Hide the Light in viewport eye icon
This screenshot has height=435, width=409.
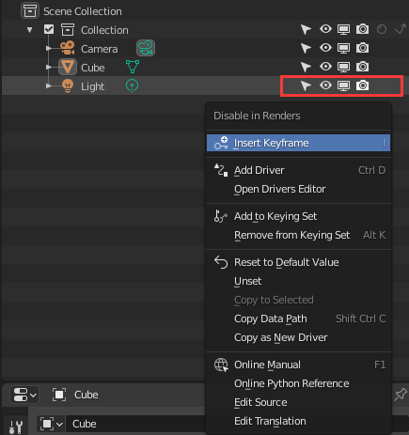pos(325,85)
